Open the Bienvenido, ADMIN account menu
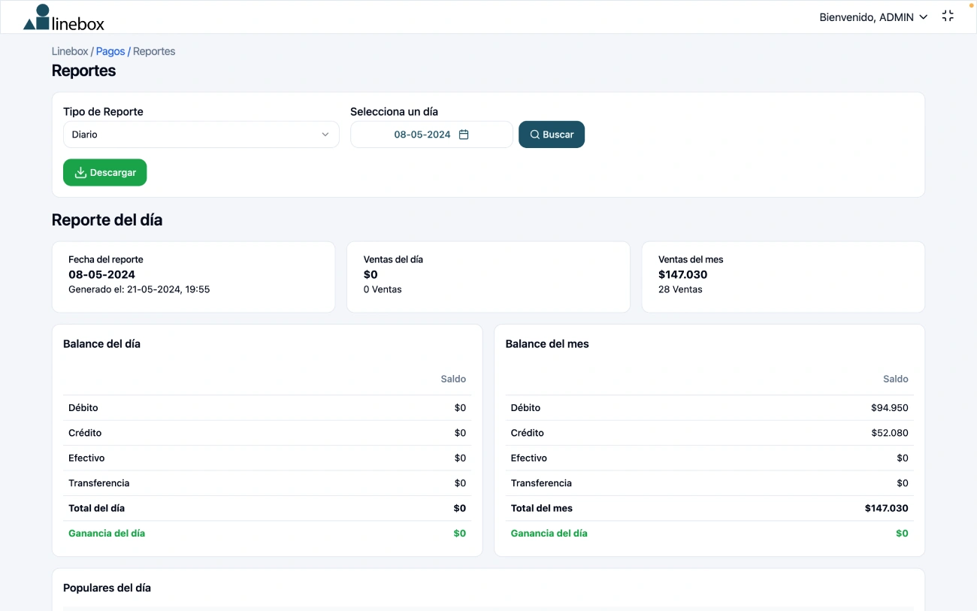Viewport: 977px width, 611px height. [873, 17]
